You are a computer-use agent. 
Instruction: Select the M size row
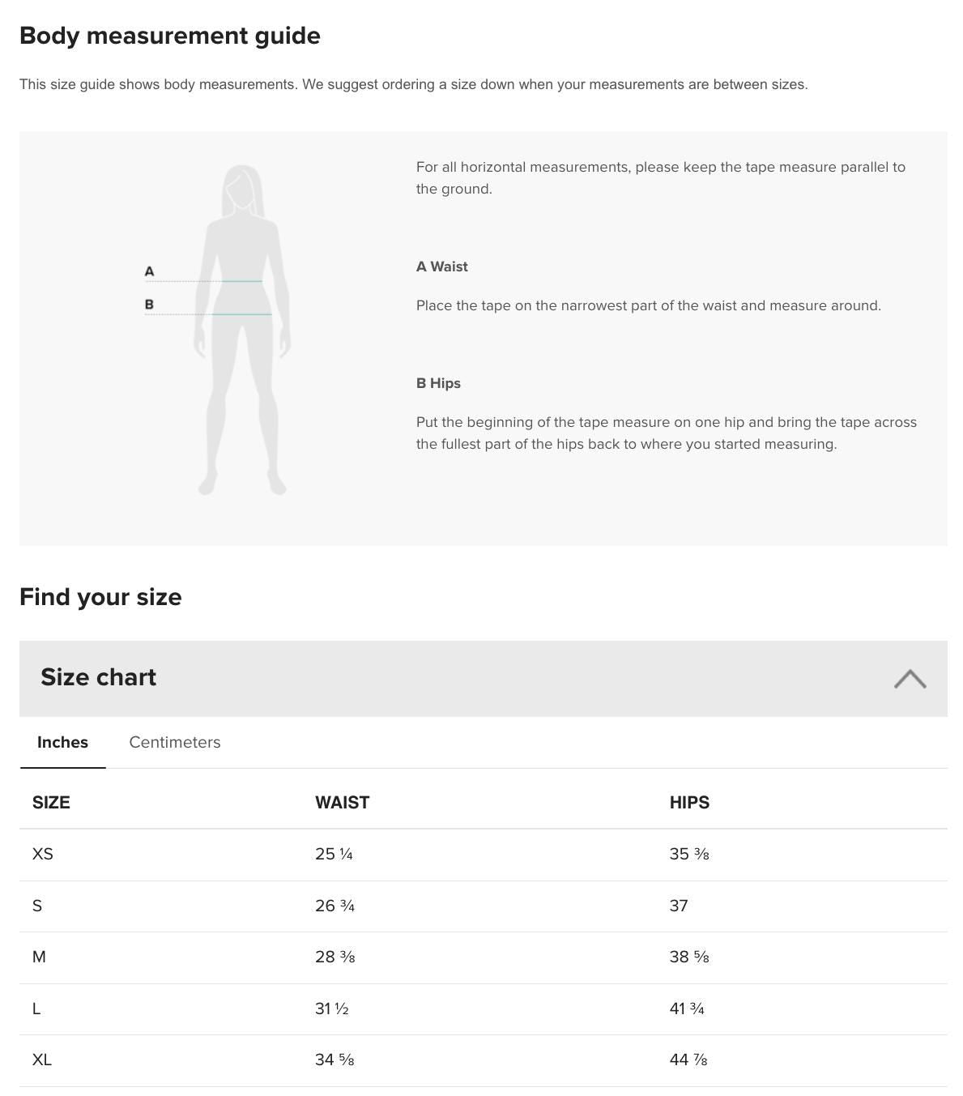pyautogui.click(x=40, y=957)
